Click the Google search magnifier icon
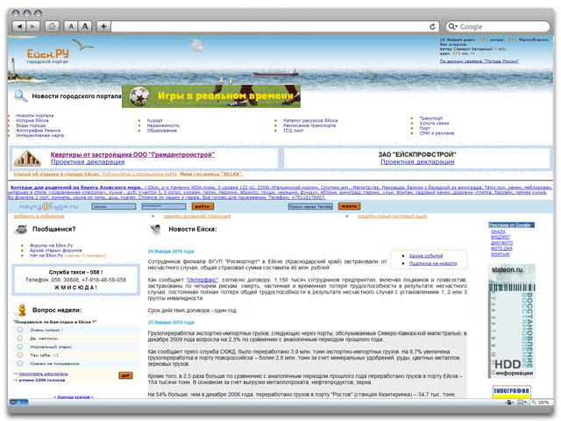The width and height of the screenshot is (561, 421). point(452,26)
